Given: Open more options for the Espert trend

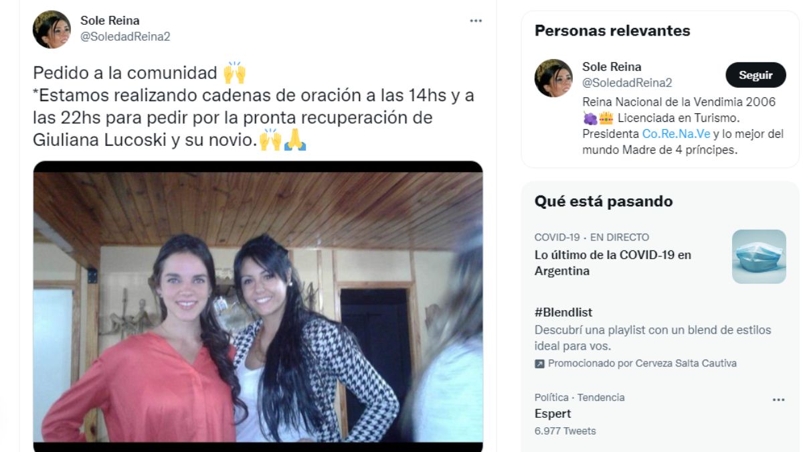Looking at the screenshot, I should [x=778, y=400].
